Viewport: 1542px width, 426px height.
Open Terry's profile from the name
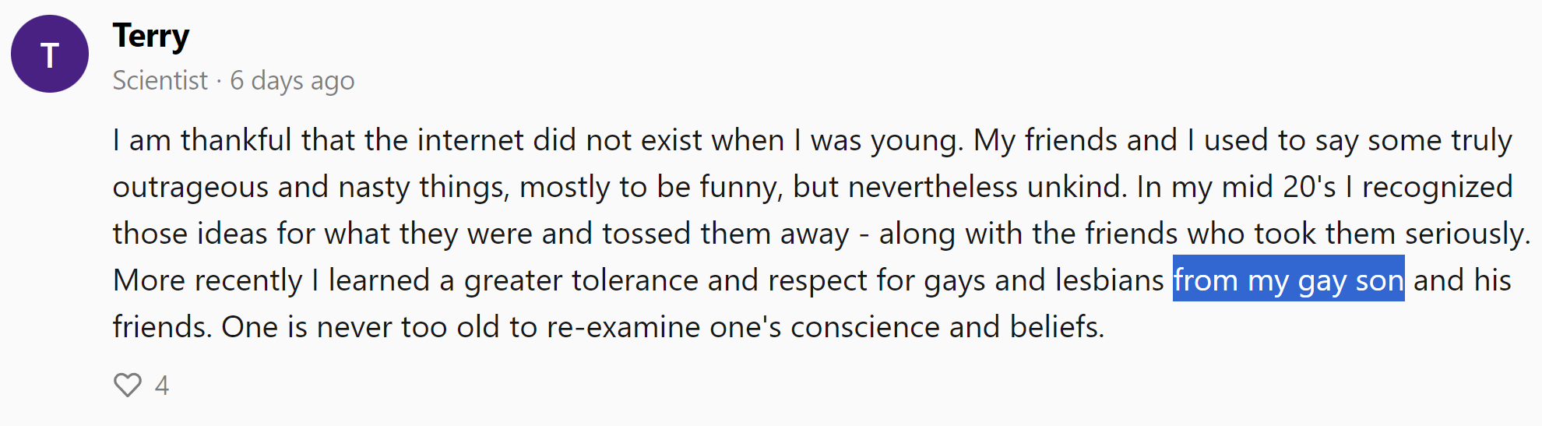click(151, 36)
